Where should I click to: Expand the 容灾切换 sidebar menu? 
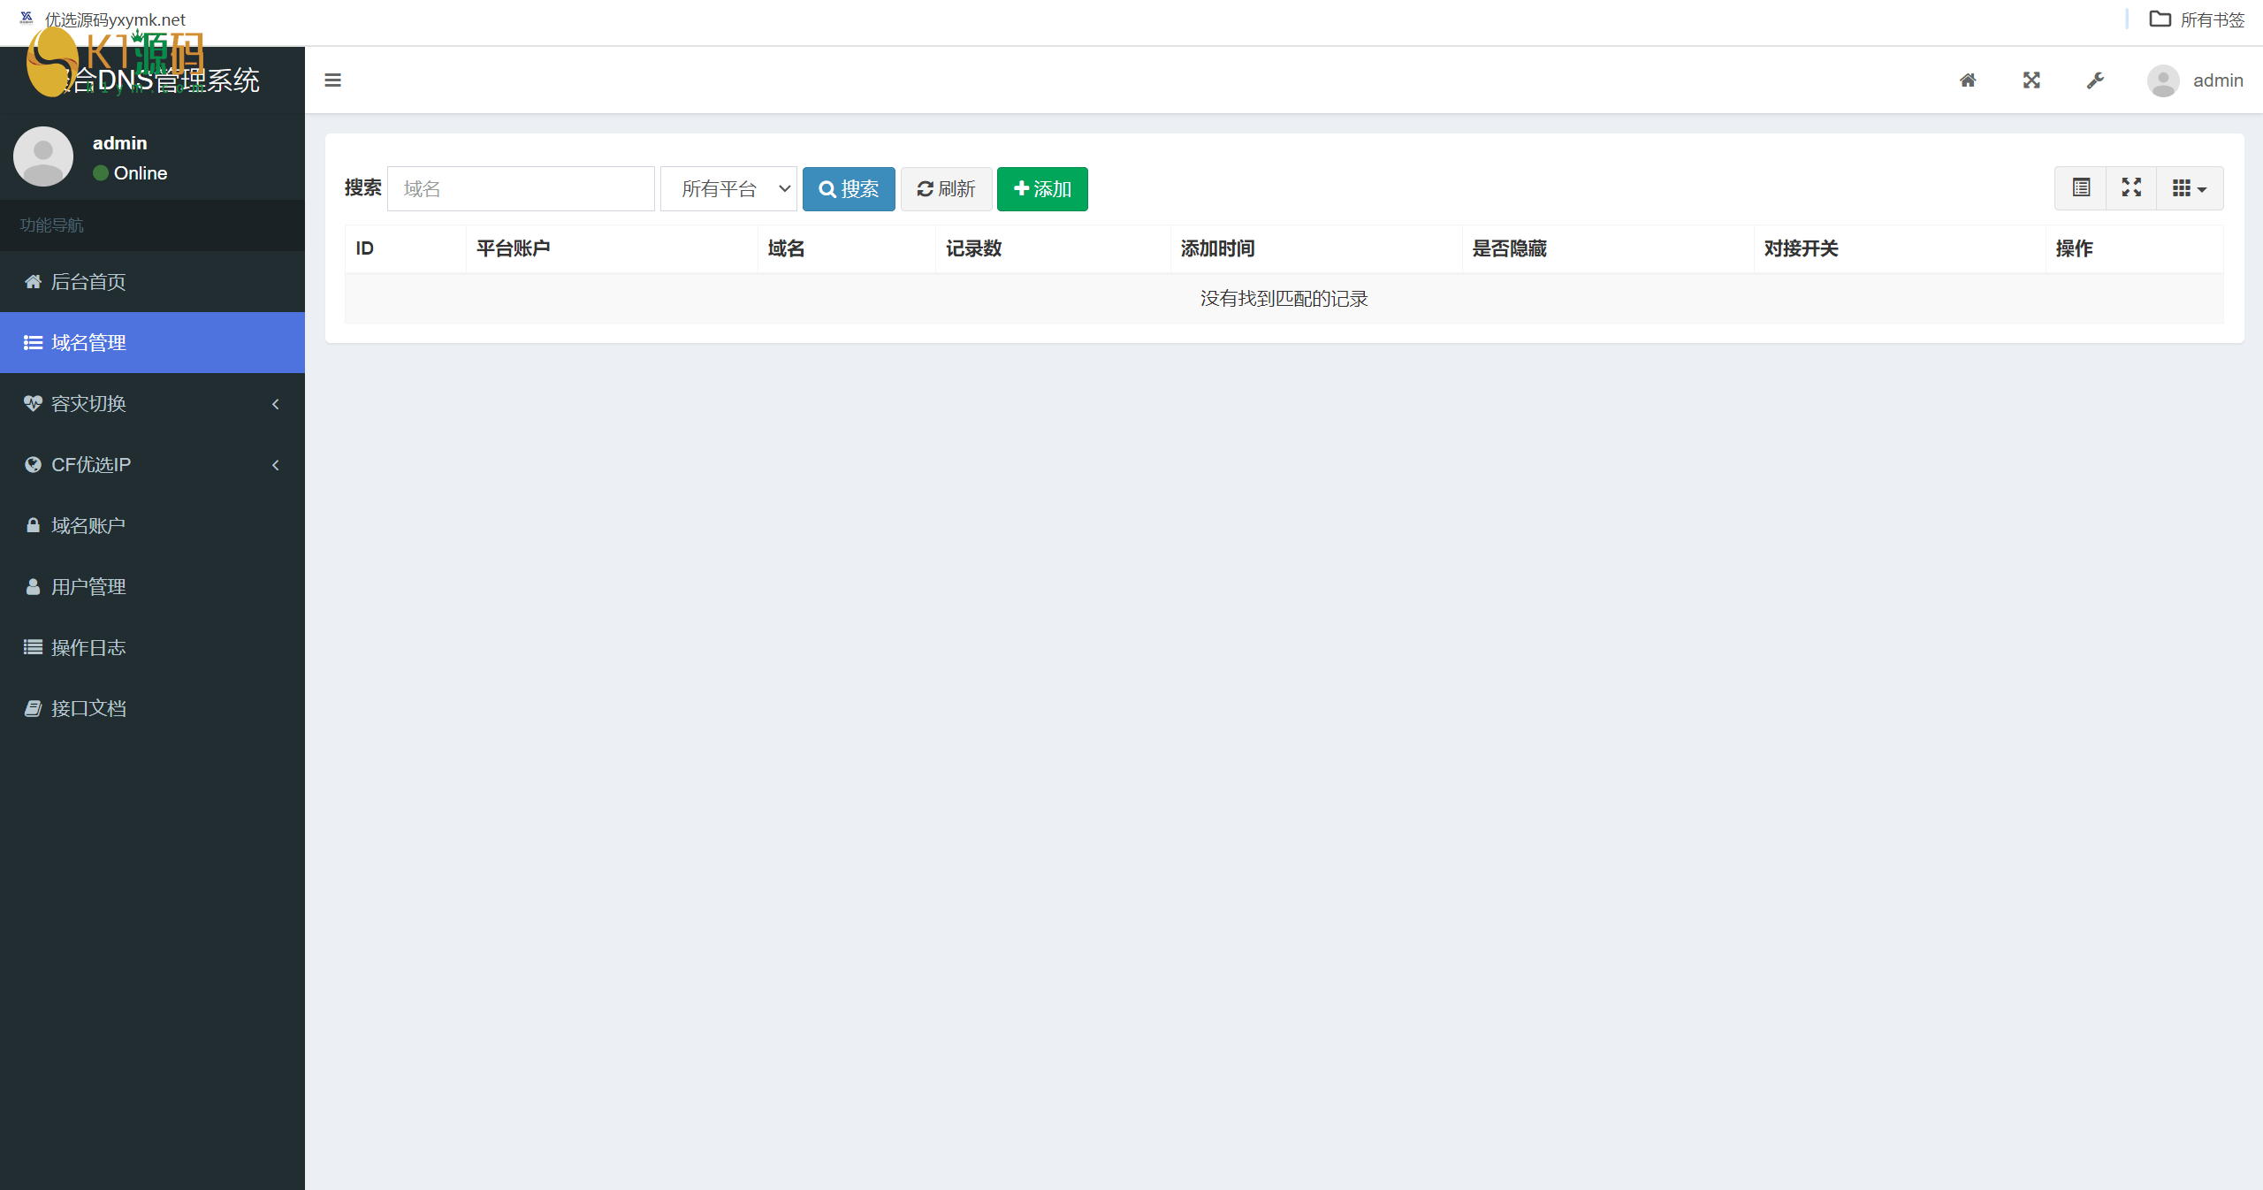coord(152,404)
